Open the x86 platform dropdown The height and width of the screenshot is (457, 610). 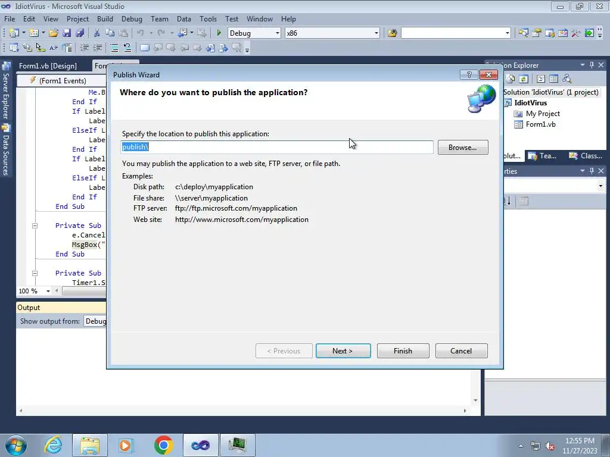click(x=376, y=33)
